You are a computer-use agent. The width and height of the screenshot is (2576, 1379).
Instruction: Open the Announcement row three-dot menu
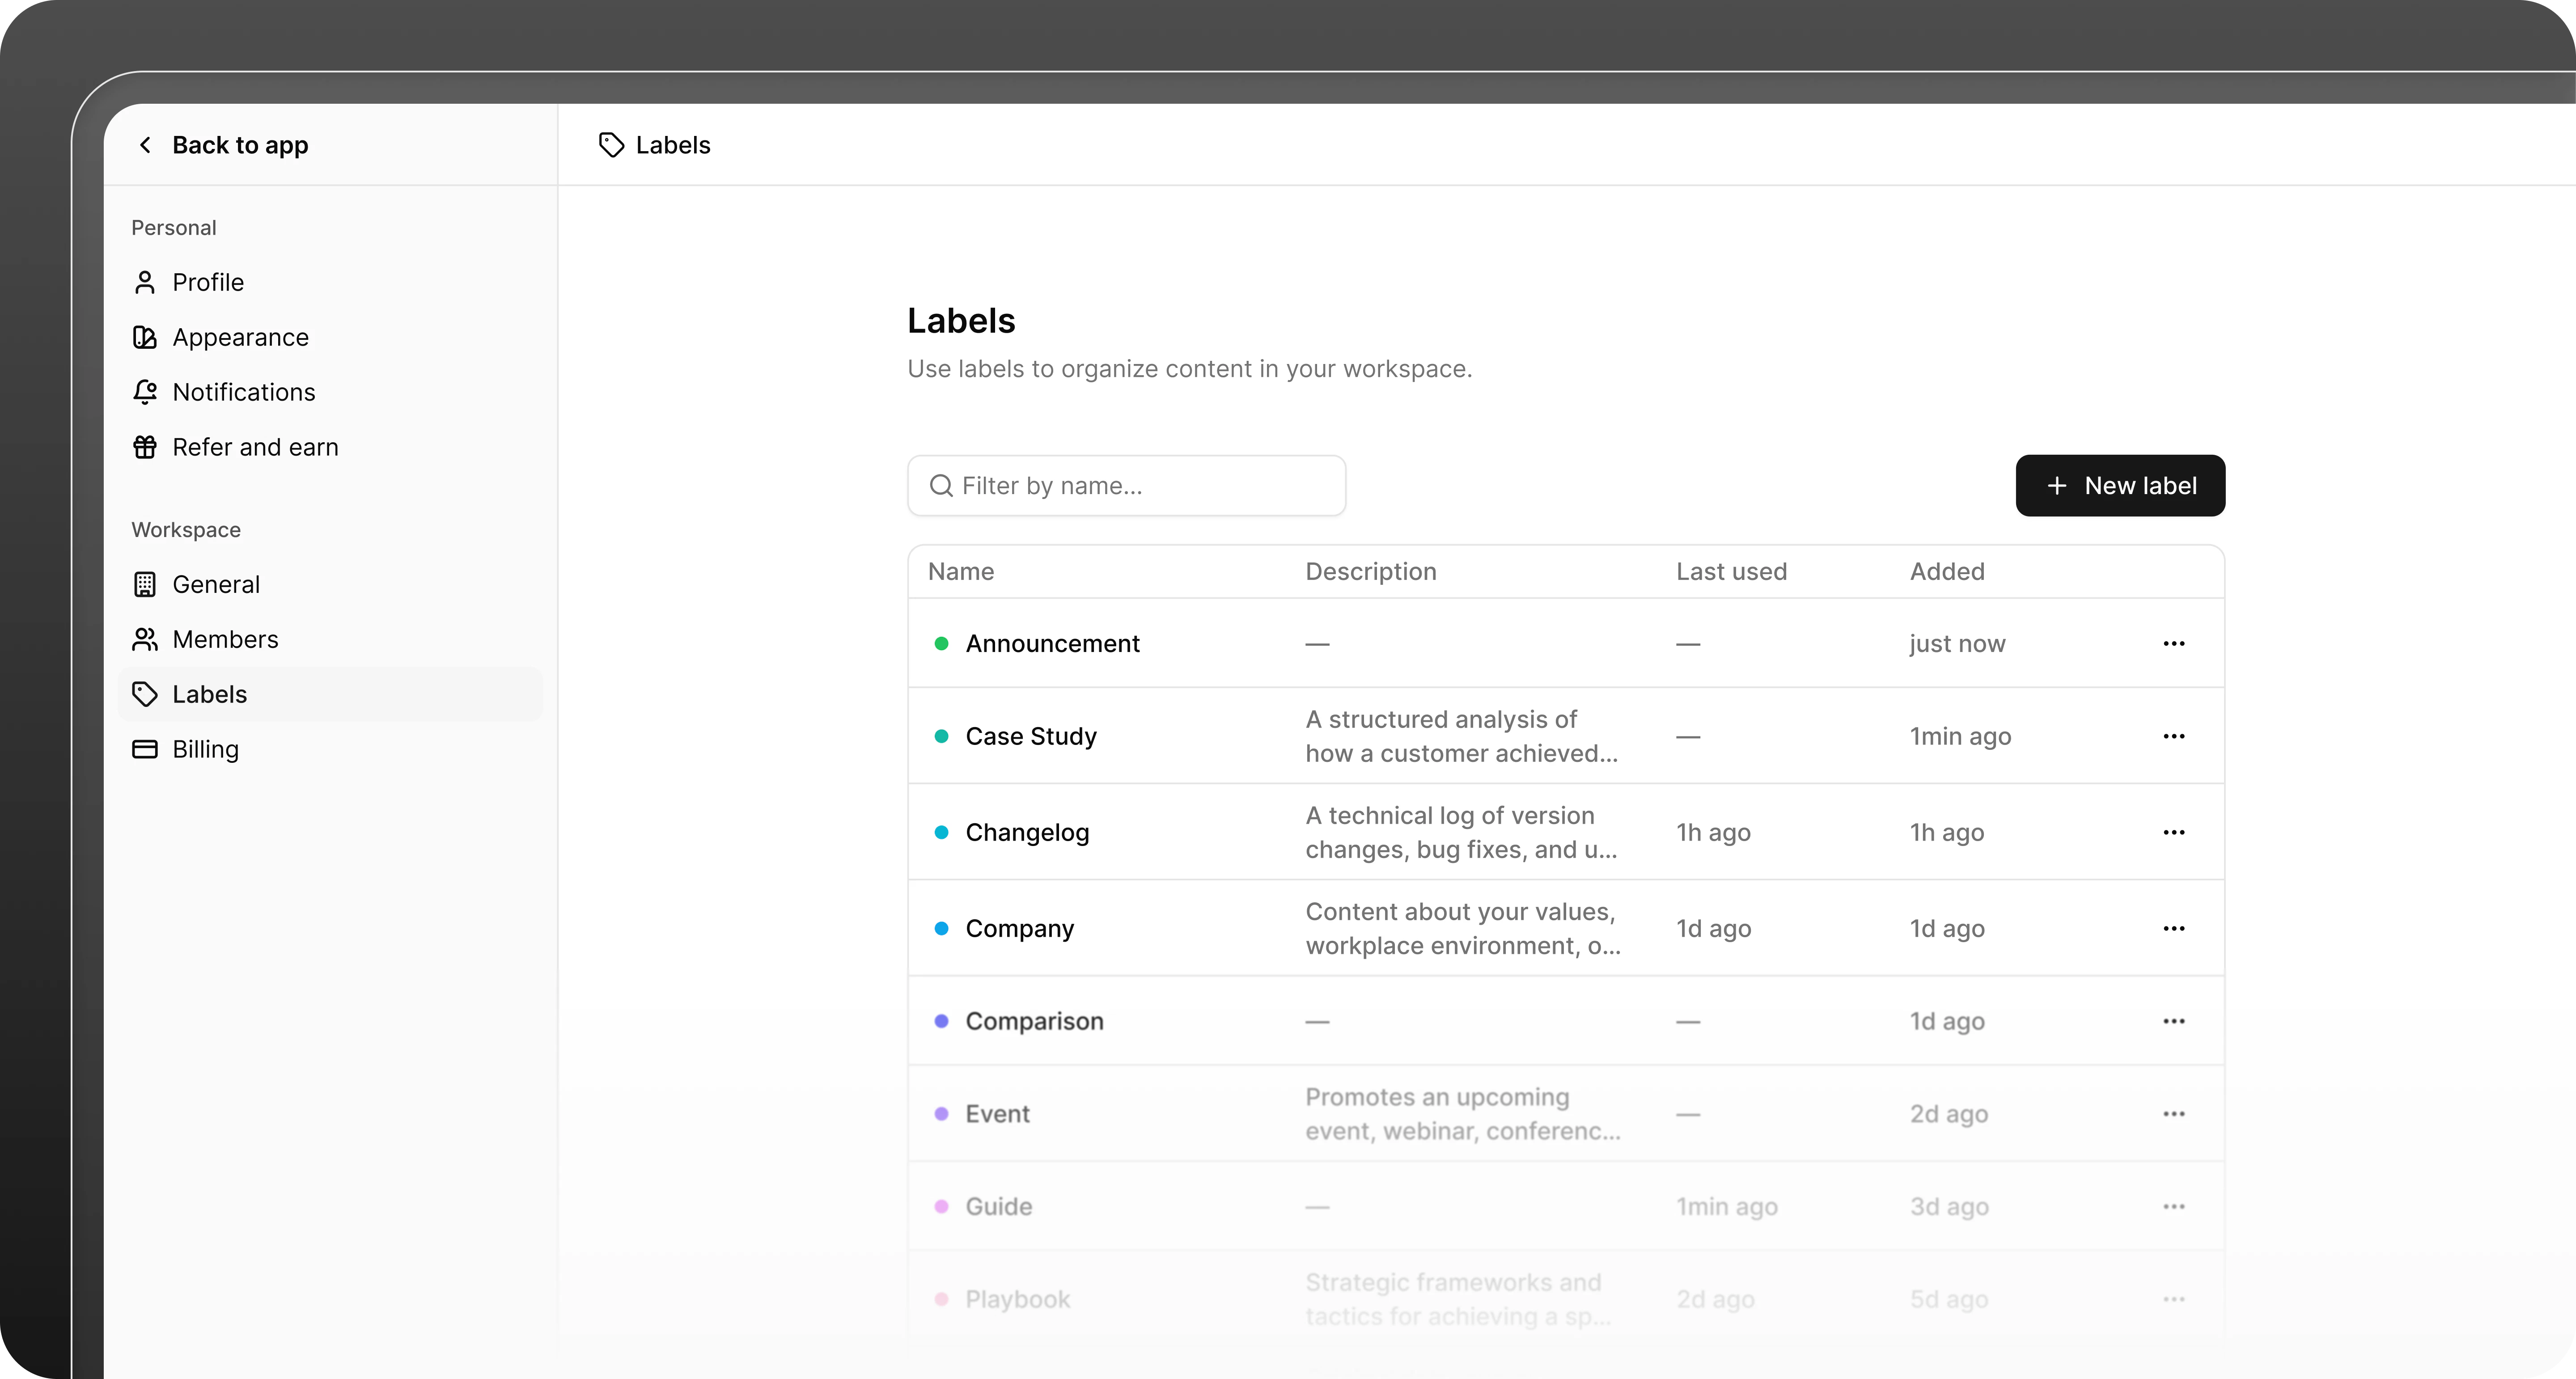[2173, 643]
